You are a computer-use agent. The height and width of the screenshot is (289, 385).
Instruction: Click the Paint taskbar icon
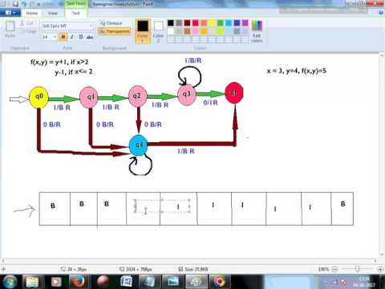click(x=196, y=282)
